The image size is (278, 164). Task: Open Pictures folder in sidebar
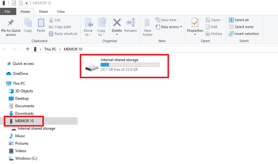(x=19, y=143)
